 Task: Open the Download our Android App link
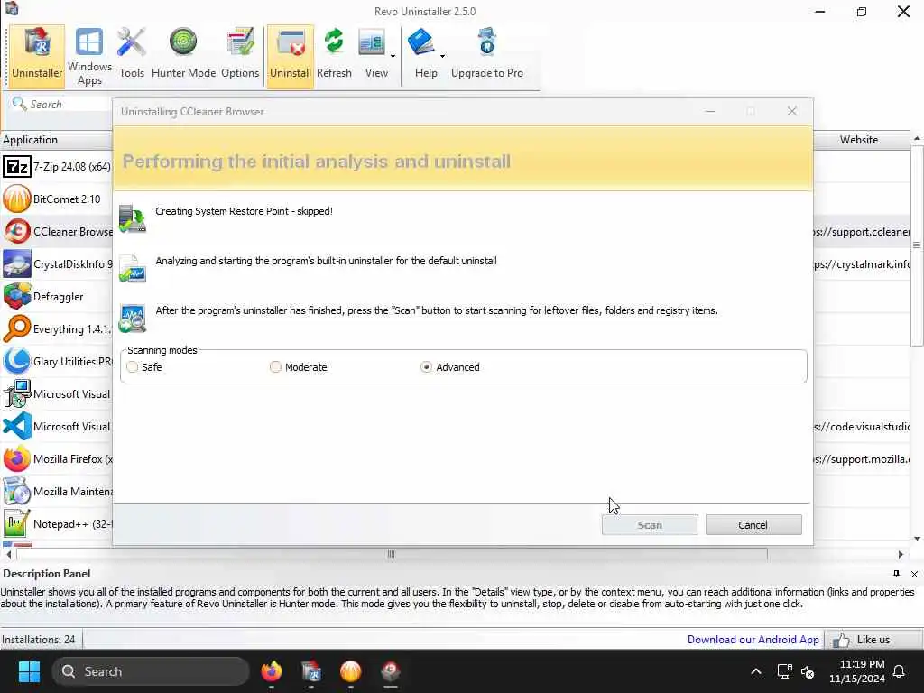pos(753,640)
